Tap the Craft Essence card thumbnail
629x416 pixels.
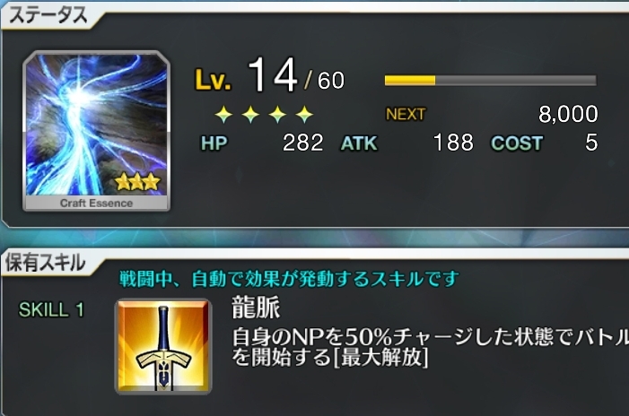click(96, 131)
